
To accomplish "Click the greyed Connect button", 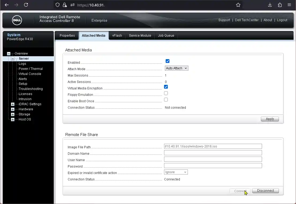I will coord(240,191).
